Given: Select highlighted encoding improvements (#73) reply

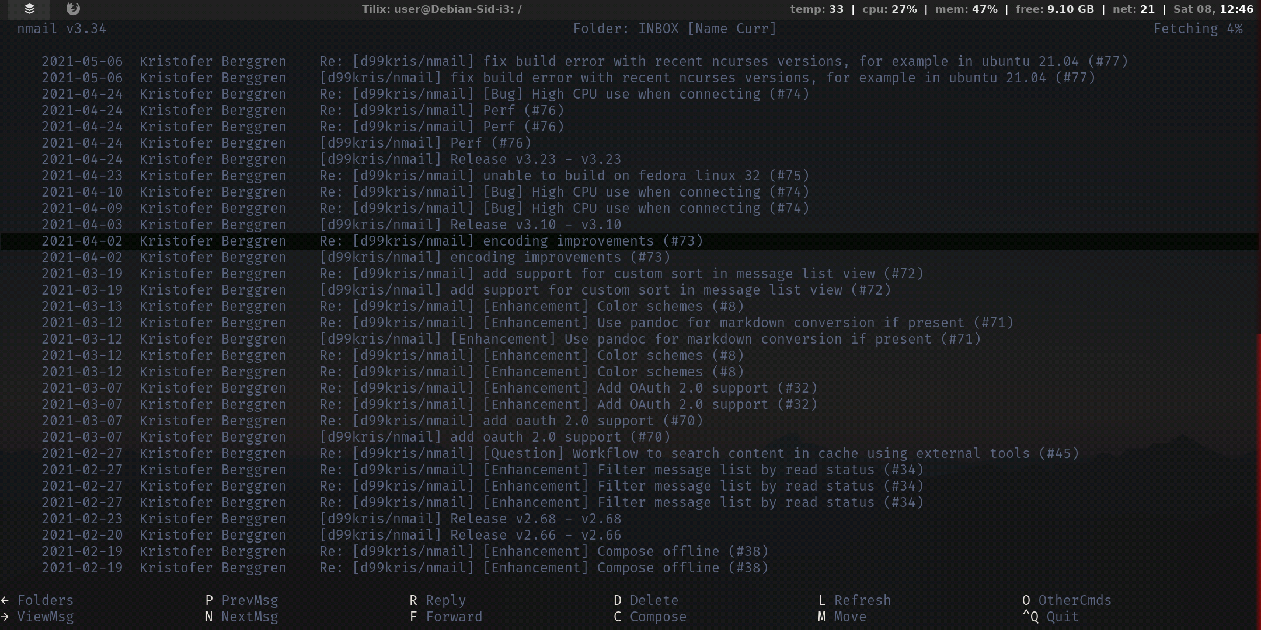Looking at the screenshot, I should click(511, 241).
